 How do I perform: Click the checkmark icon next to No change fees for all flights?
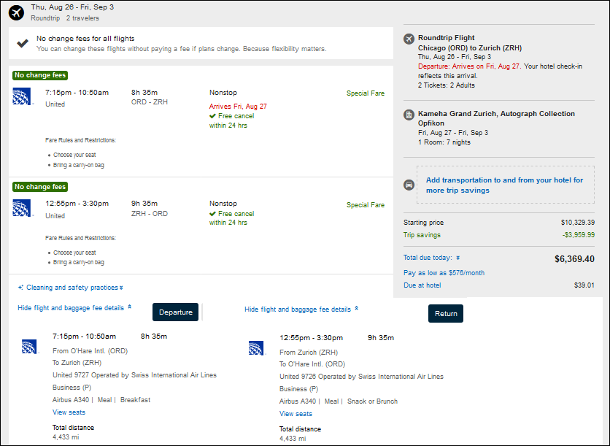(x=23, y=43)
